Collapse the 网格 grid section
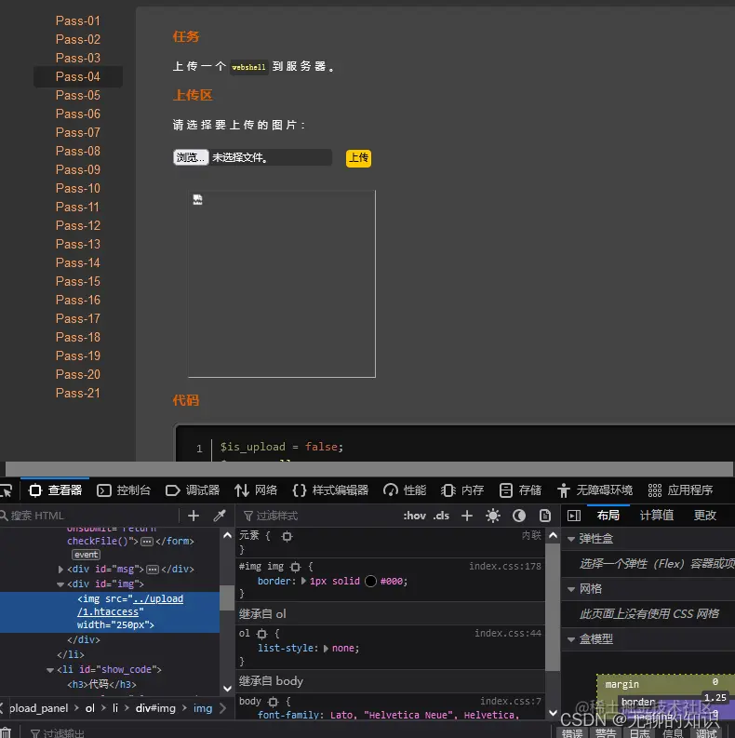735x738 pixels. point(571,589)
